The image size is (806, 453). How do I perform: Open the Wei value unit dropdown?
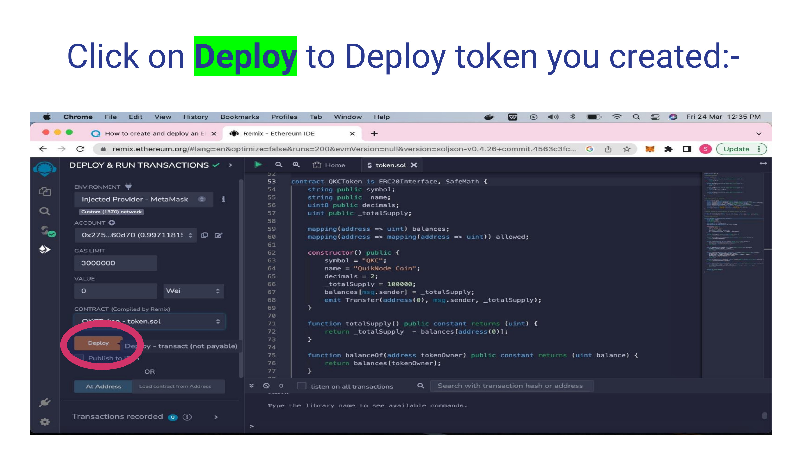(193, 291)
